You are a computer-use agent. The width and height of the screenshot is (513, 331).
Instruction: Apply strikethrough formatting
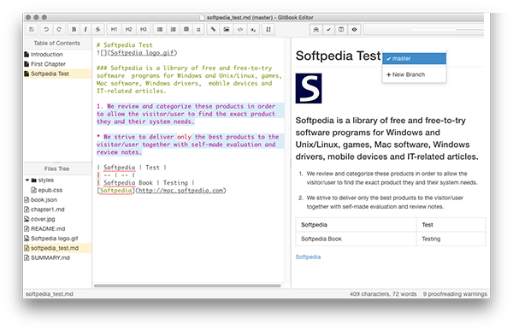tap(97, 29)
